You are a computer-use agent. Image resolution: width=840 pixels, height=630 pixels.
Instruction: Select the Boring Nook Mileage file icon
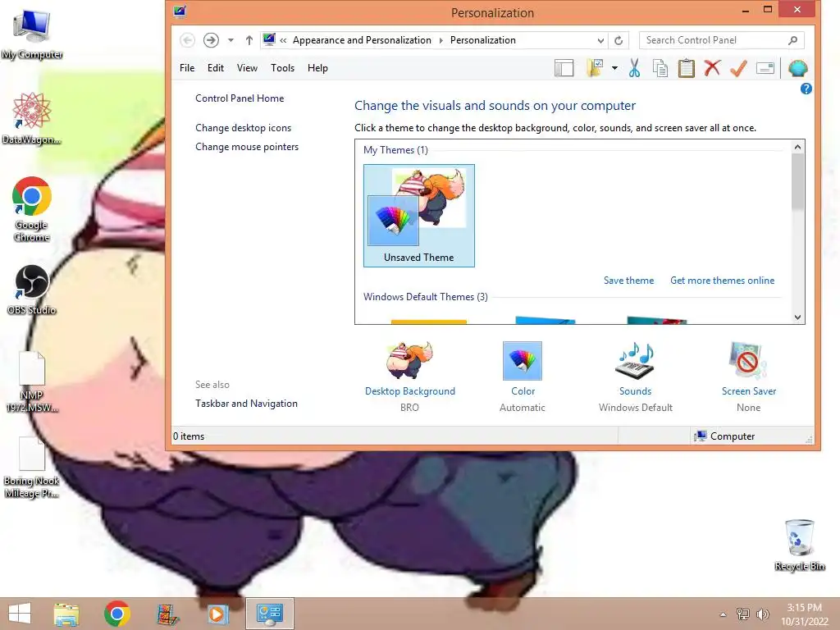point(32,468)
